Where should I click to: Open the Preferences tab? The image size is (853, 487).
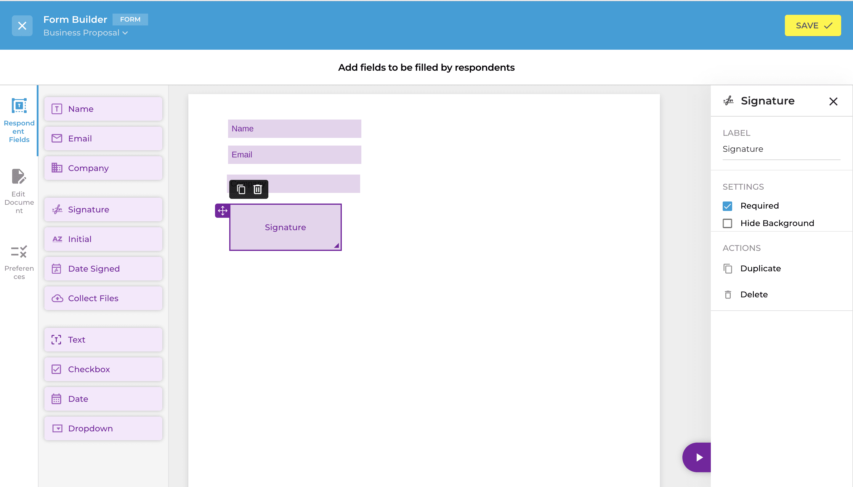click(x=19, y=262)
